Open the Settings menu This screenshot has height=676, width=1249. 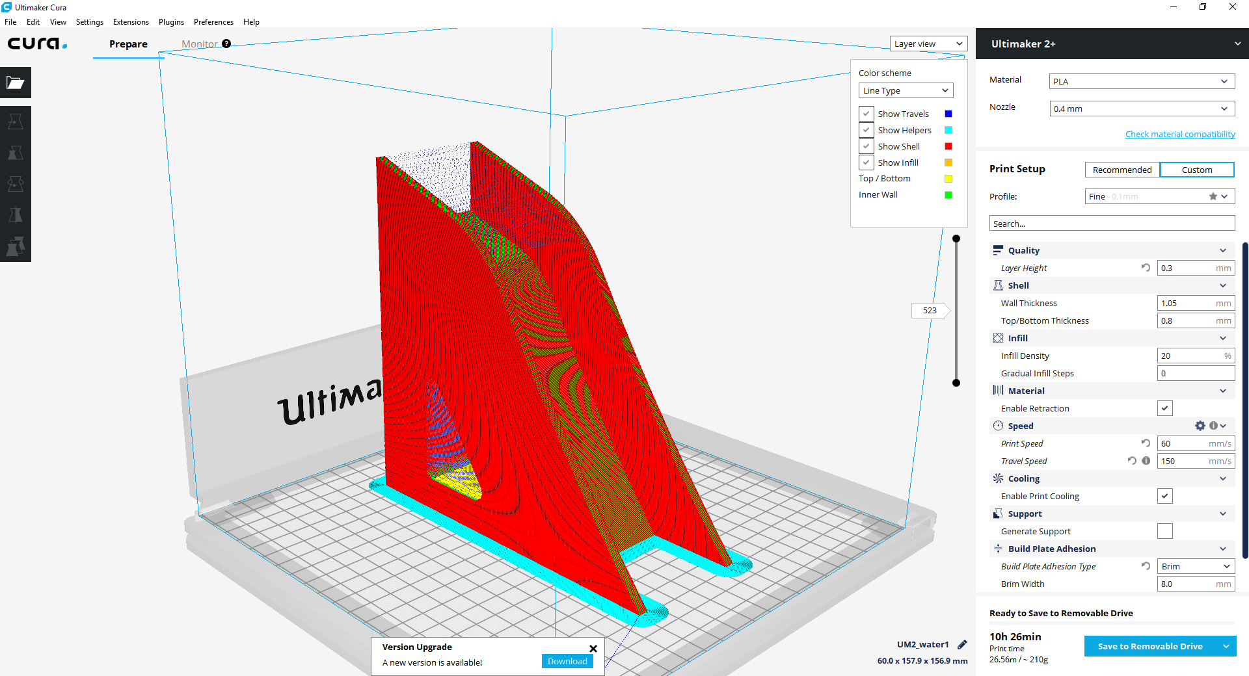coord(90,21)
